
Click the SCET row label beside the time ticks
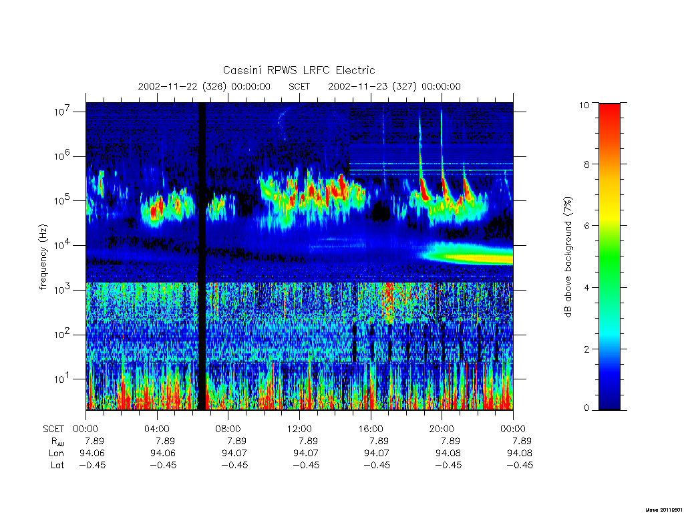click(53, 430)
